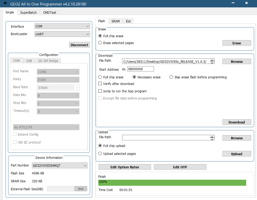Click the Erase button
This screenshot has height=200, width=257.
(x=237, y=43)
